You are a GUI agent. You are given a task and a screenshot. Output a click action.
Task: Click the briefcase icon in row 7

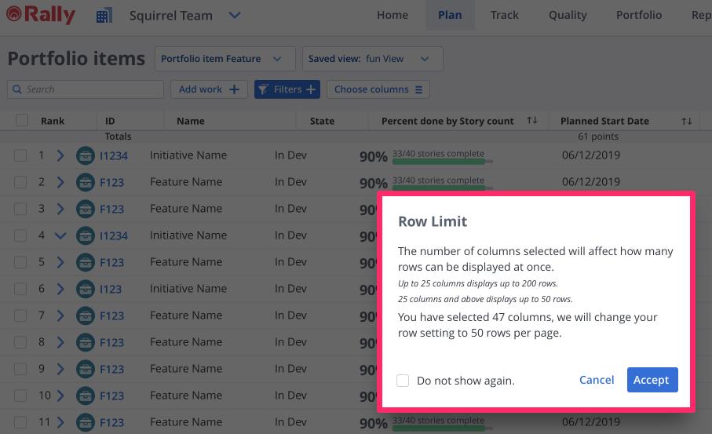coord(86,316)
